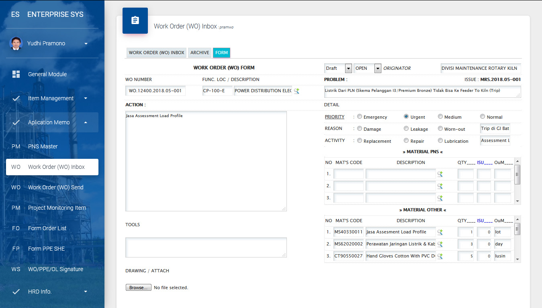542x308 pixels.
Task: Choose Leakage as the reason
Action: [406, 129]
